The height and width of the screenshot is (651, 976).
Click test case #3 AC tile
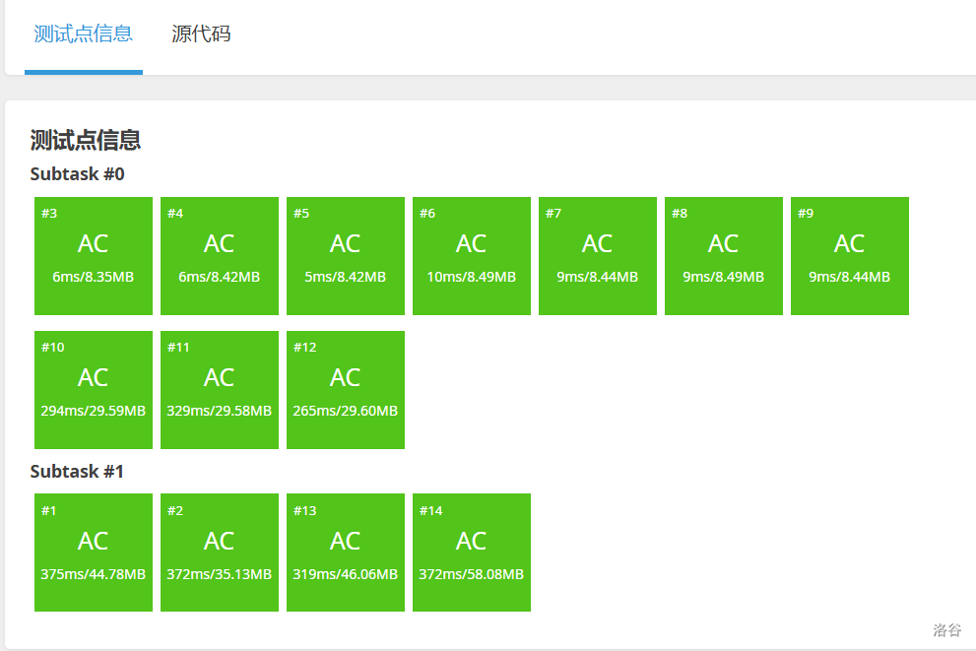pyautogui.click(x=94, y=256)
